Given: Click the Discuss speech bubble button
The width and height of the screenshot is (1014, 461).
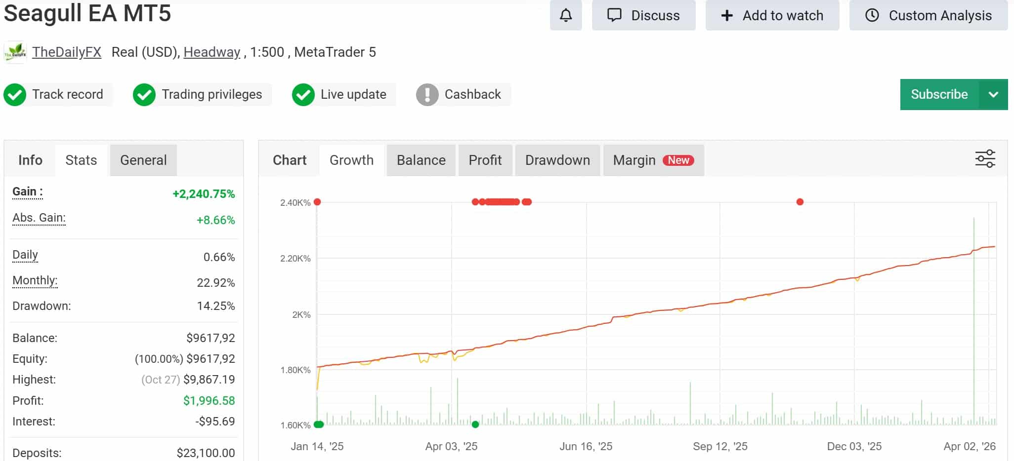Looking at the screenshot, I should 643,15.
